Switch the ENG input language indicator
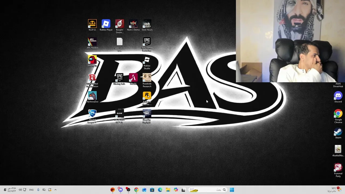The width and height of the screenshot is (345, 194). [x=31, y=190]
